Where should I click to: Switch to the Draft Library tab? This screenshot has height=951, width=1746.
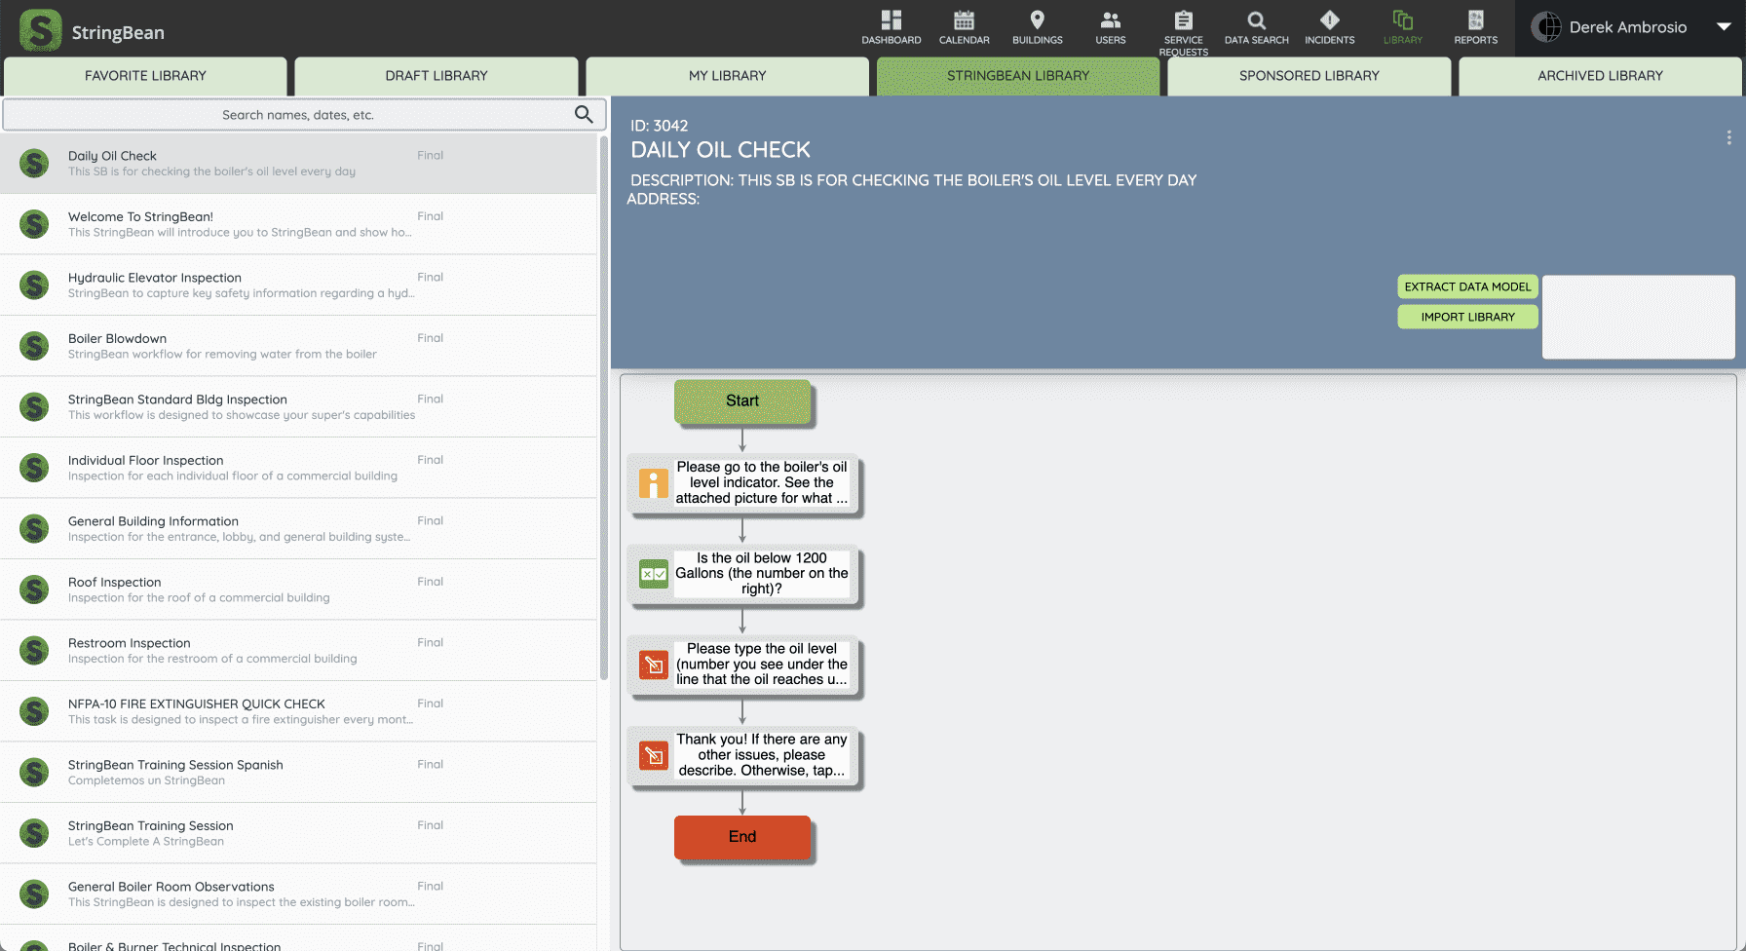436,76
